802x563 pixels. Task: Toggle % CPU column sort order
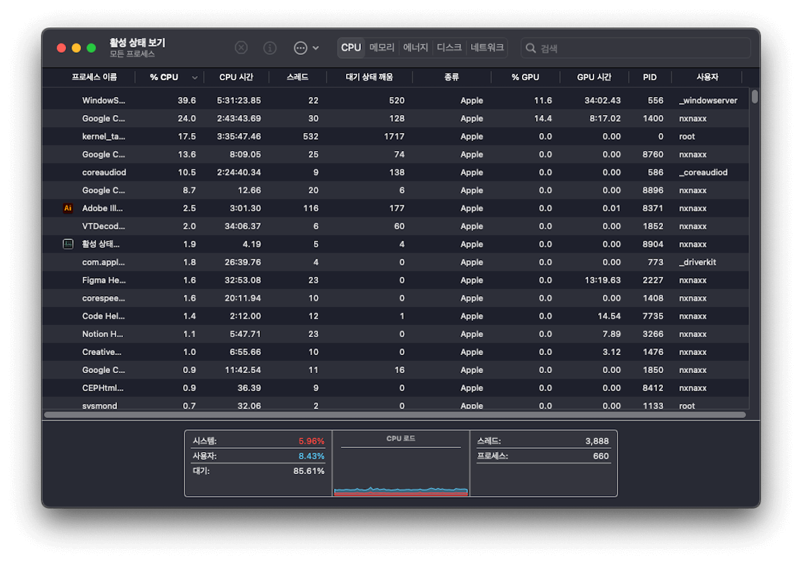click(169, 77)
